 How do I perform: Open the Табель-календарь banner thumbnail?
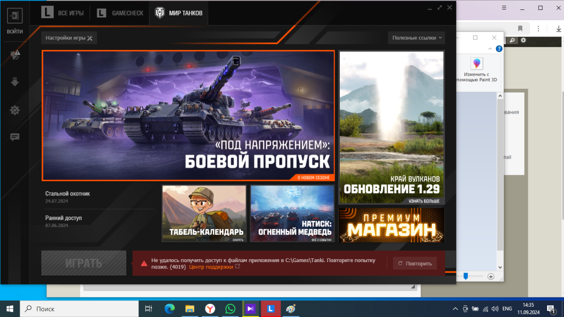point(204,214)
